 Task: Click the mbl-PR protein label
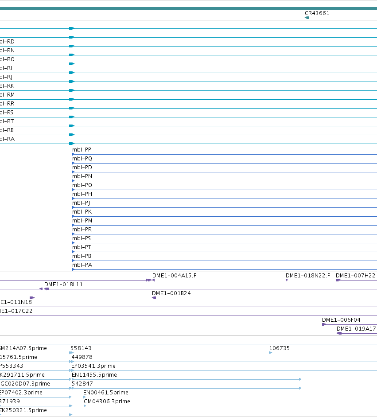pos(82,230)
